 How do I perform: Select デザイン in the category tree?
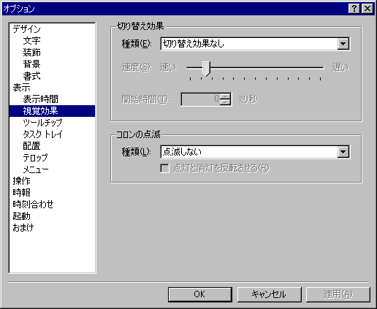tap(26, 29)
